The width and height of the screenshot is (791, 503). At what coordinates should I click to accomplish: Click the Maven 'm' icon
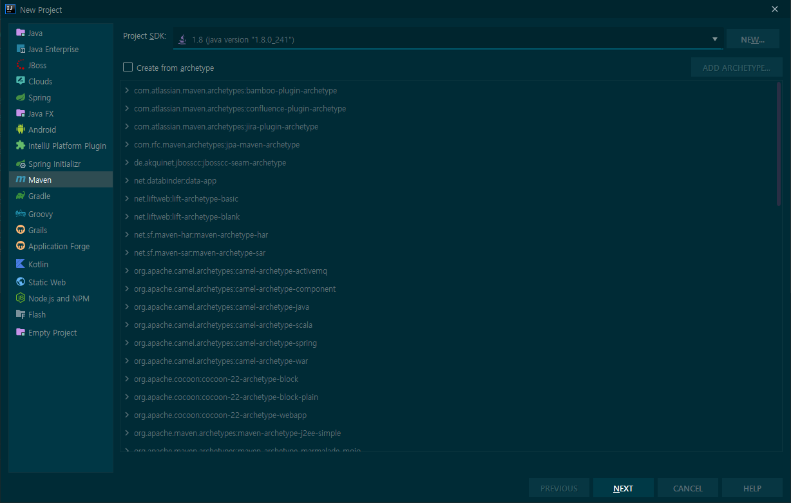21,180
